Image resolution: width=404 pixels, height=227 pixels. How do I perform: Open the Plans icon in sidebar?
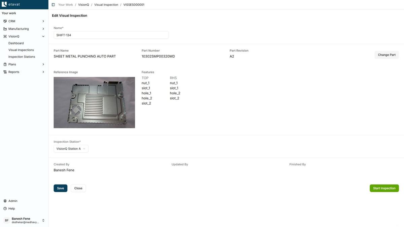pos(5,64)
